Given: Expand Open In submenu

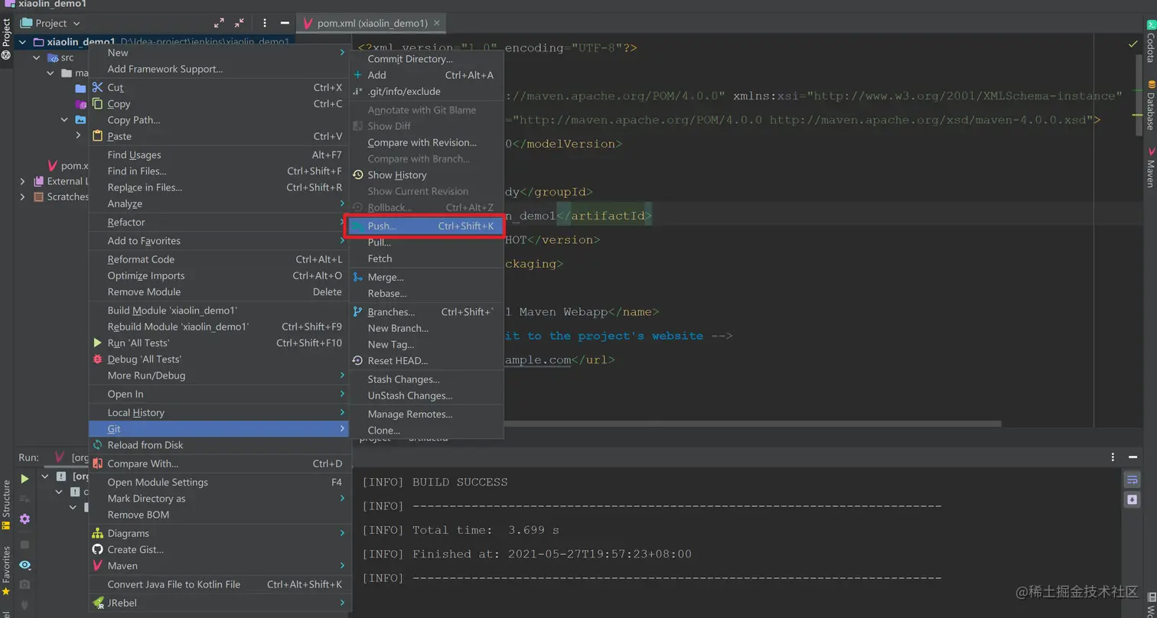Looking at the screenshot, I should [342, 394].
